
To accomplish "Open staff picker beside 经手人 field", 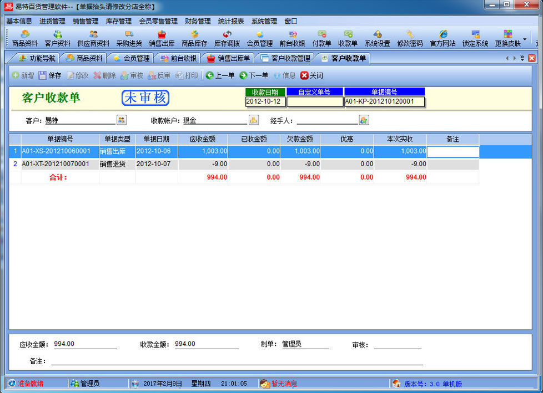I will click(364, 120).
